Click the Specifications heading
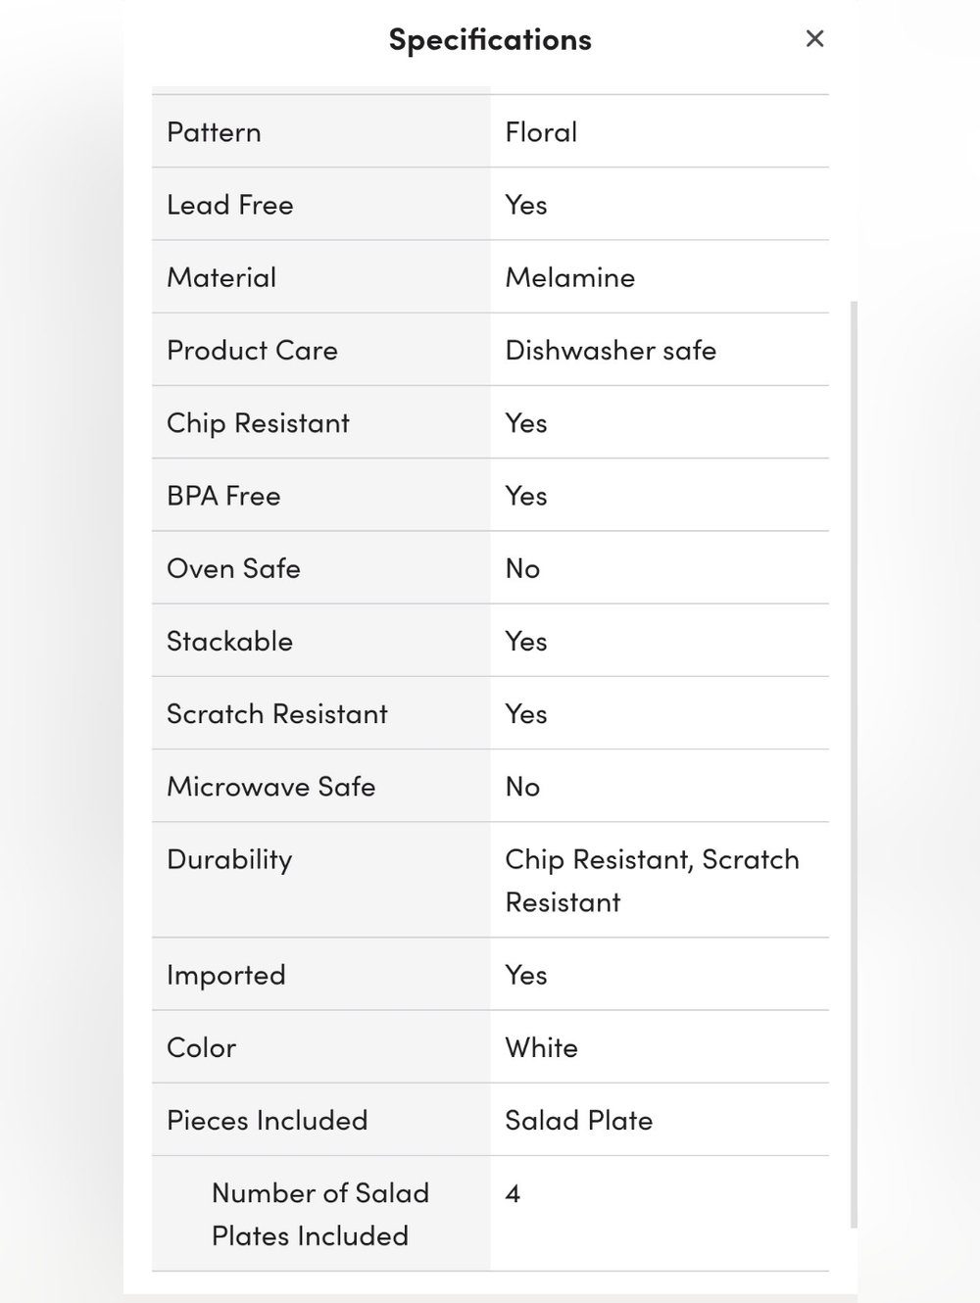 [490, 40]
